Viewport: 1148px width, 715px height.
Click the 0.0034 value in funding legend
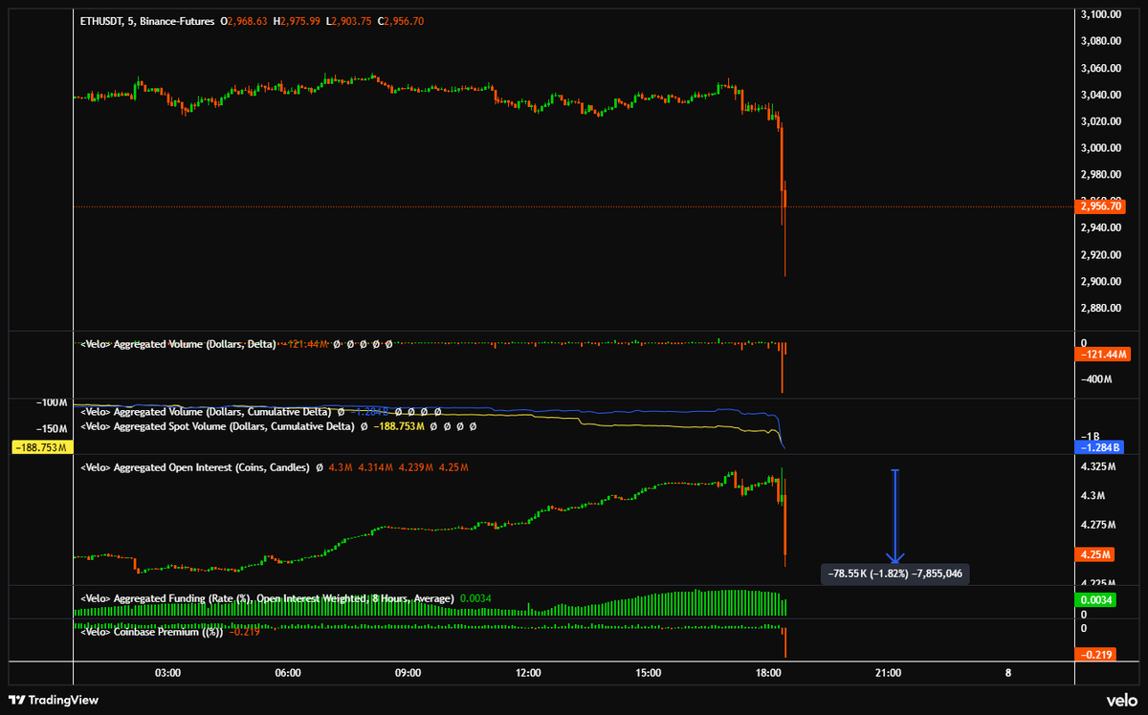[476, 598]
